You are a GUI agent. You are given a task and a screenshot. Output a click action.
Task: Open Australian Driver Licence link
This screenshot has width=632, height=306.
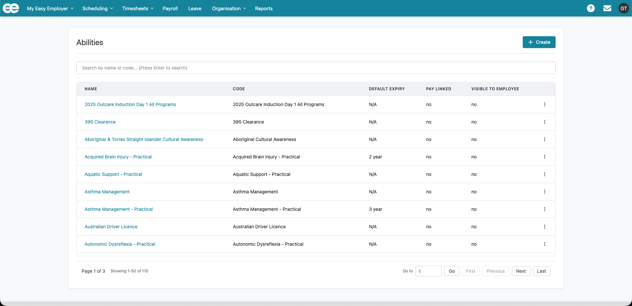(111, 227)
